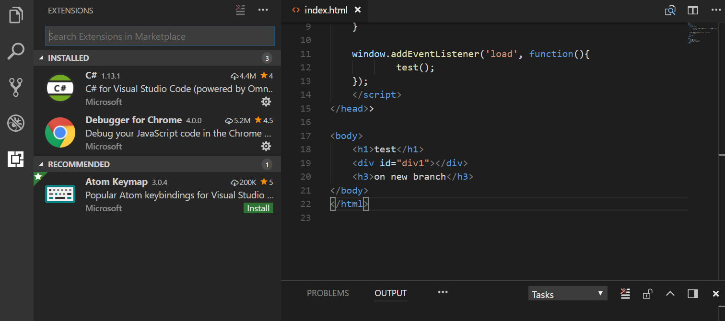
Task: Click the Atom Keymap keyboard icon
Action: 60,194
